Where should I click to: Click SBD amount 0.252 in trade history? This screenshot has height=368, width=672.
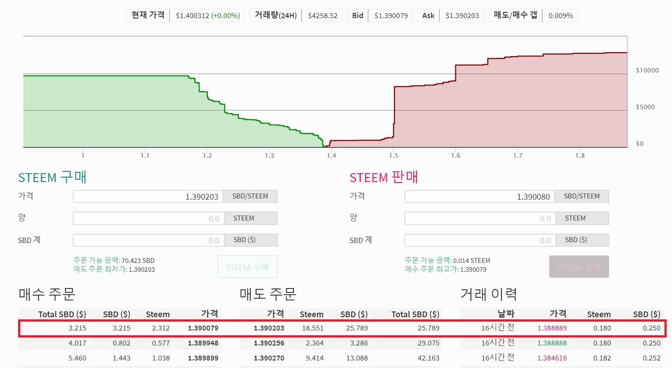tap(652, 358)
